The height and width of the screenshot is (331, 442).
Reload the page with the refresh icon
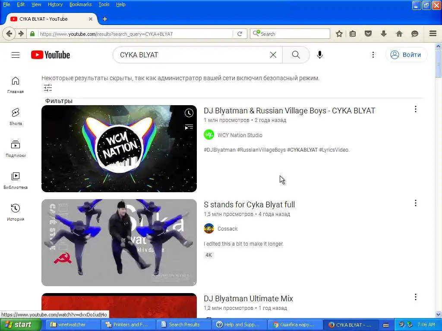pos(240,34)
